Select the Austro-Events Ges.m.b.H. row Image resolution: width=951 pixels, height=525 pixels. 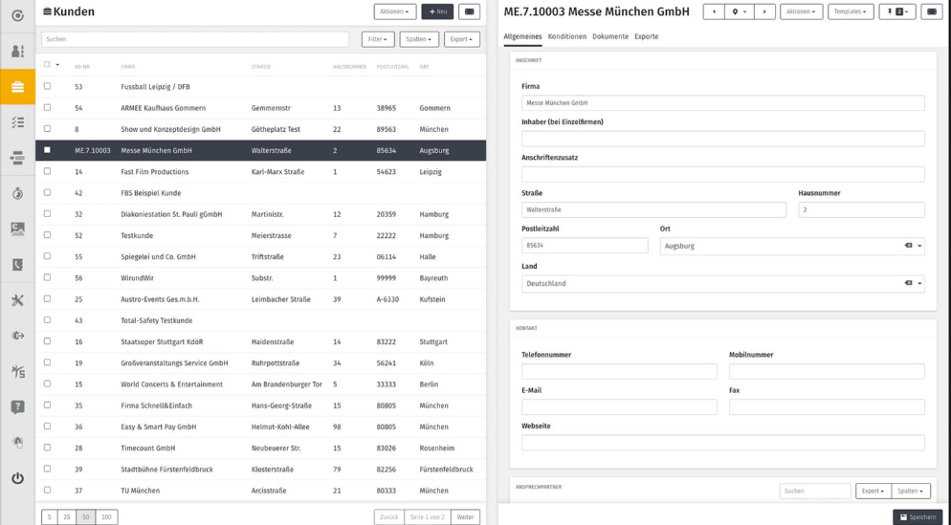pyautogui.click(x=261, y=299)
